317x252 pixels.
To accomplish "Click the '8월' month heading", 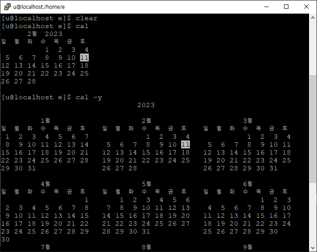I will [146, 247].
